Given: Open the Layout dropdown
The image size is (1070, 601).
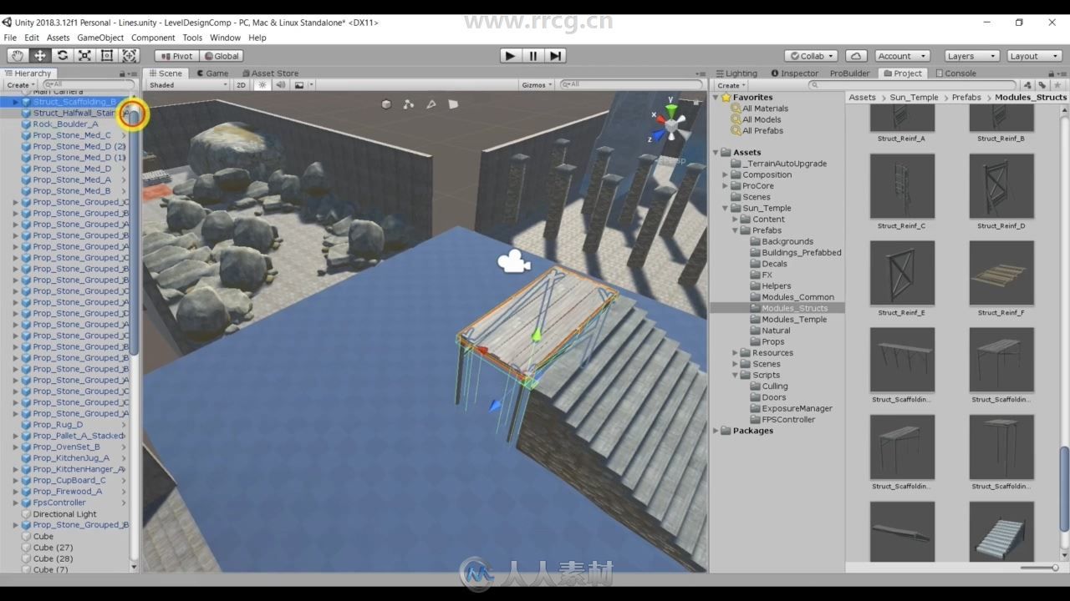Looking at the screenshot, I should (1033, 56).
